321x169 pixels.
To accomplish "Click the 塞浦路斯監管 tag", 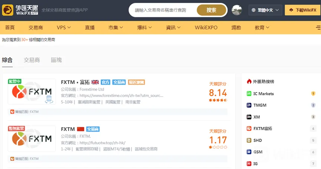I will pos(89,102).
